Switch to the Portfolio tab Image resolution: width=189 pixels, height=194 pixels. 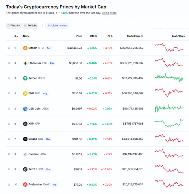pos(30,26)
